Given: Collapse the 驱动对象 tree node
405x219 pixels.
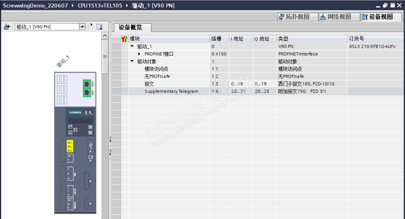Looking at the screenshot, I should 132,62.
